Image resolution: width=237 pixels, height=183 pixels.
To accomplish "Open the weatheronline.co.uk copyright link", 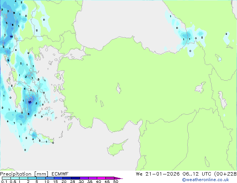I will (x=205, y=180).
